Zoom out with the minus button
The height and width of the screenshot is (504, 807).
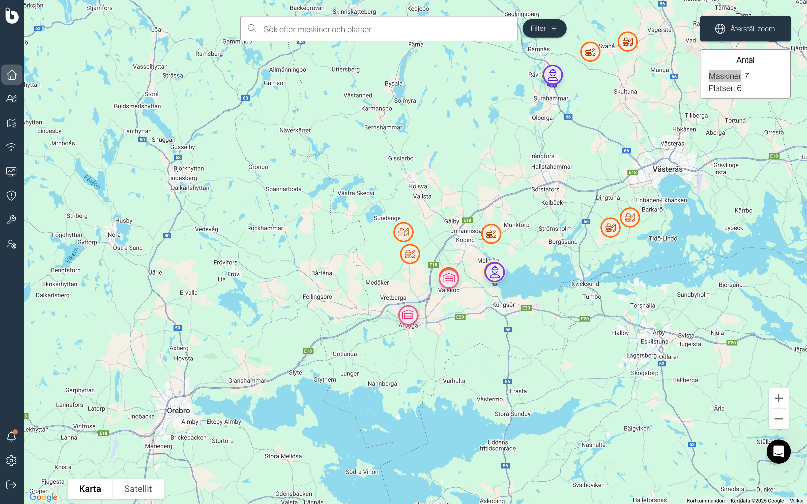(779, 419)
